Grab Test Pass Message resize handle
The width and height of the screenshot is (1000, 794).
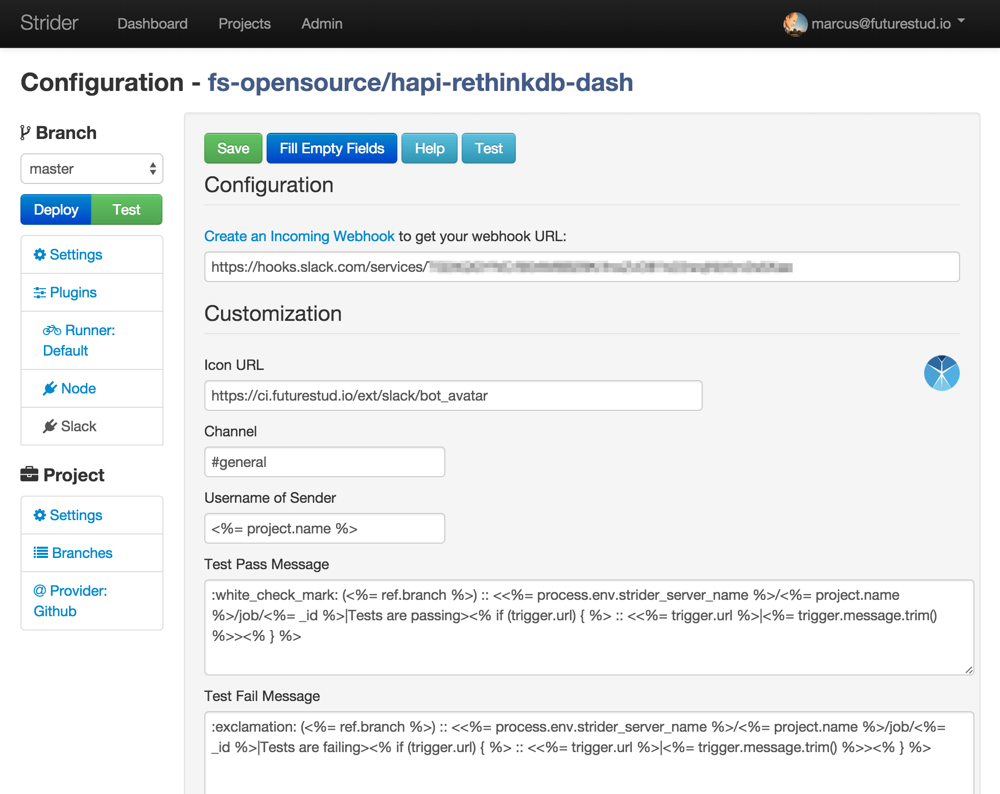click(969, 670)
